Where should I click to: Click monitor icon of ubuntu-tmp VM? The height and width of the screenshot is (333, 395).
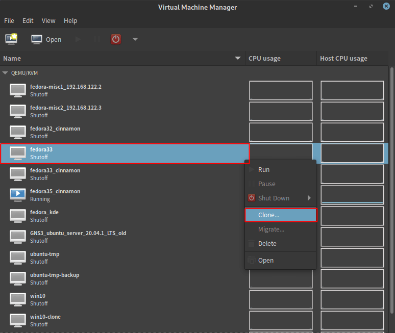(18, 258)
